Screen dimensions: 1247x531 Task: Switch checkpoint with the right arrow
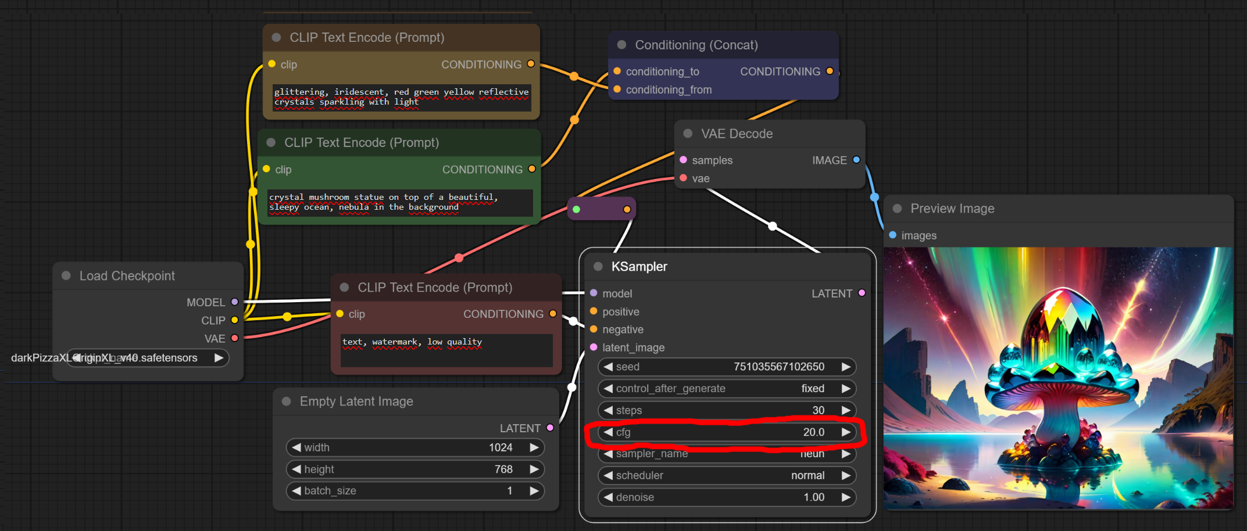[219, 358]
